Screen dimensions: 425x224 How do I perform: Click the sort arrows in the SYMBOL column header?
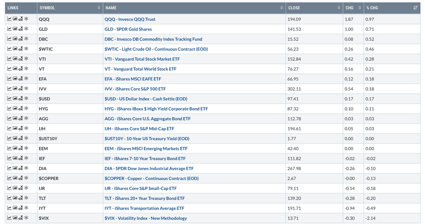click(99, 8)
